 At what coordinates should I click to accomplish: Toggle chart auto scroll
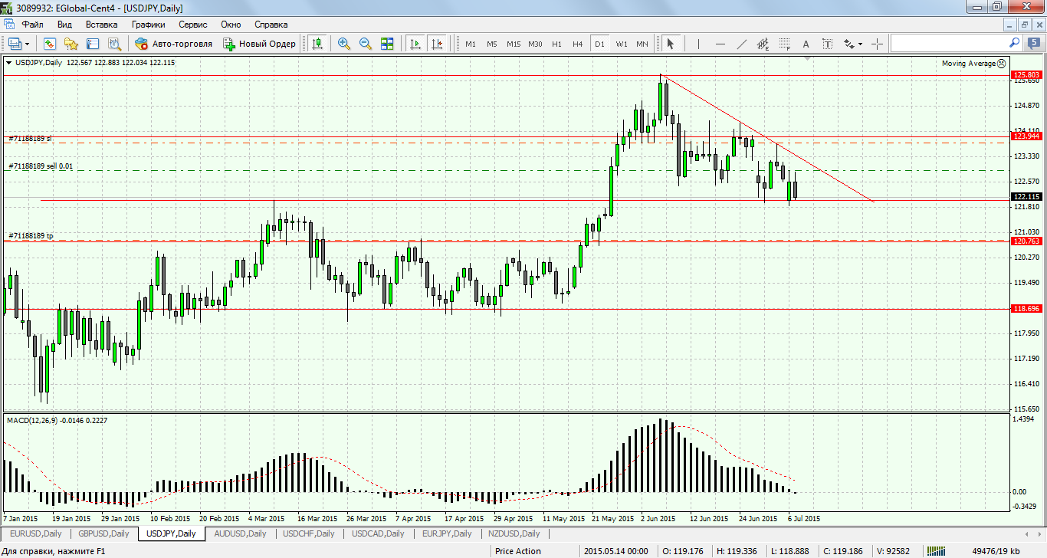tap(415, 44)
